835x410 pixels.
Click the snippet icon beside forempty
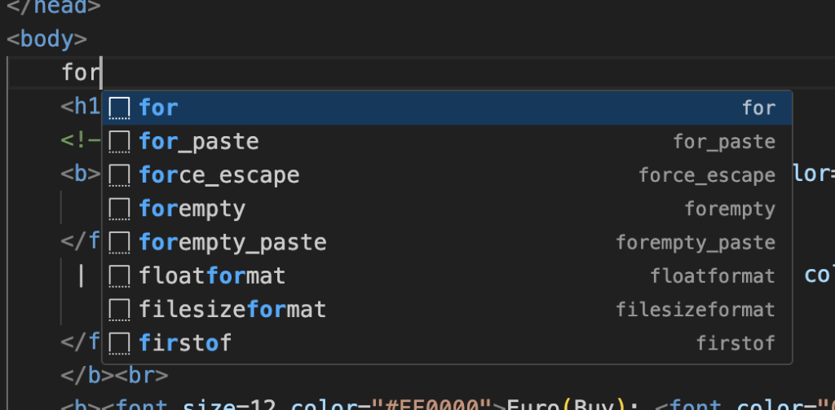point(120,209)
